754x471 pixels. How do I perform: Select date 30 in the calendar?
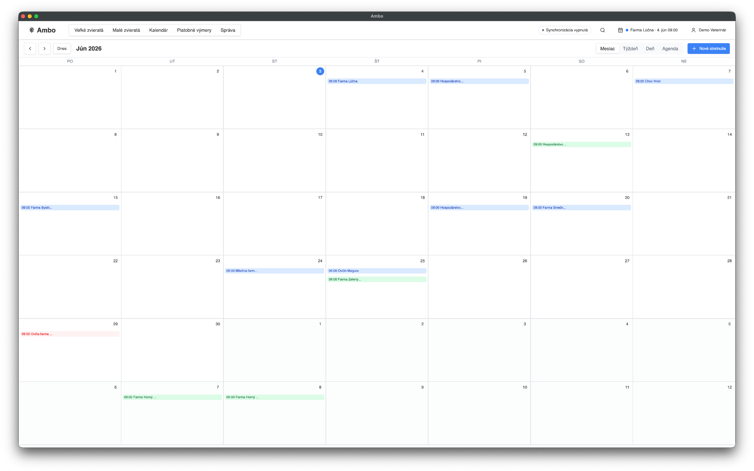point(218,324)
